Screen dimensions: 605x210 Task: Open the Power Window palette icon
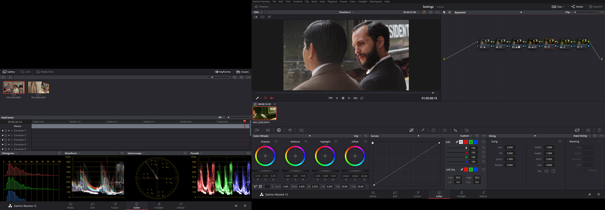(434, 130)
